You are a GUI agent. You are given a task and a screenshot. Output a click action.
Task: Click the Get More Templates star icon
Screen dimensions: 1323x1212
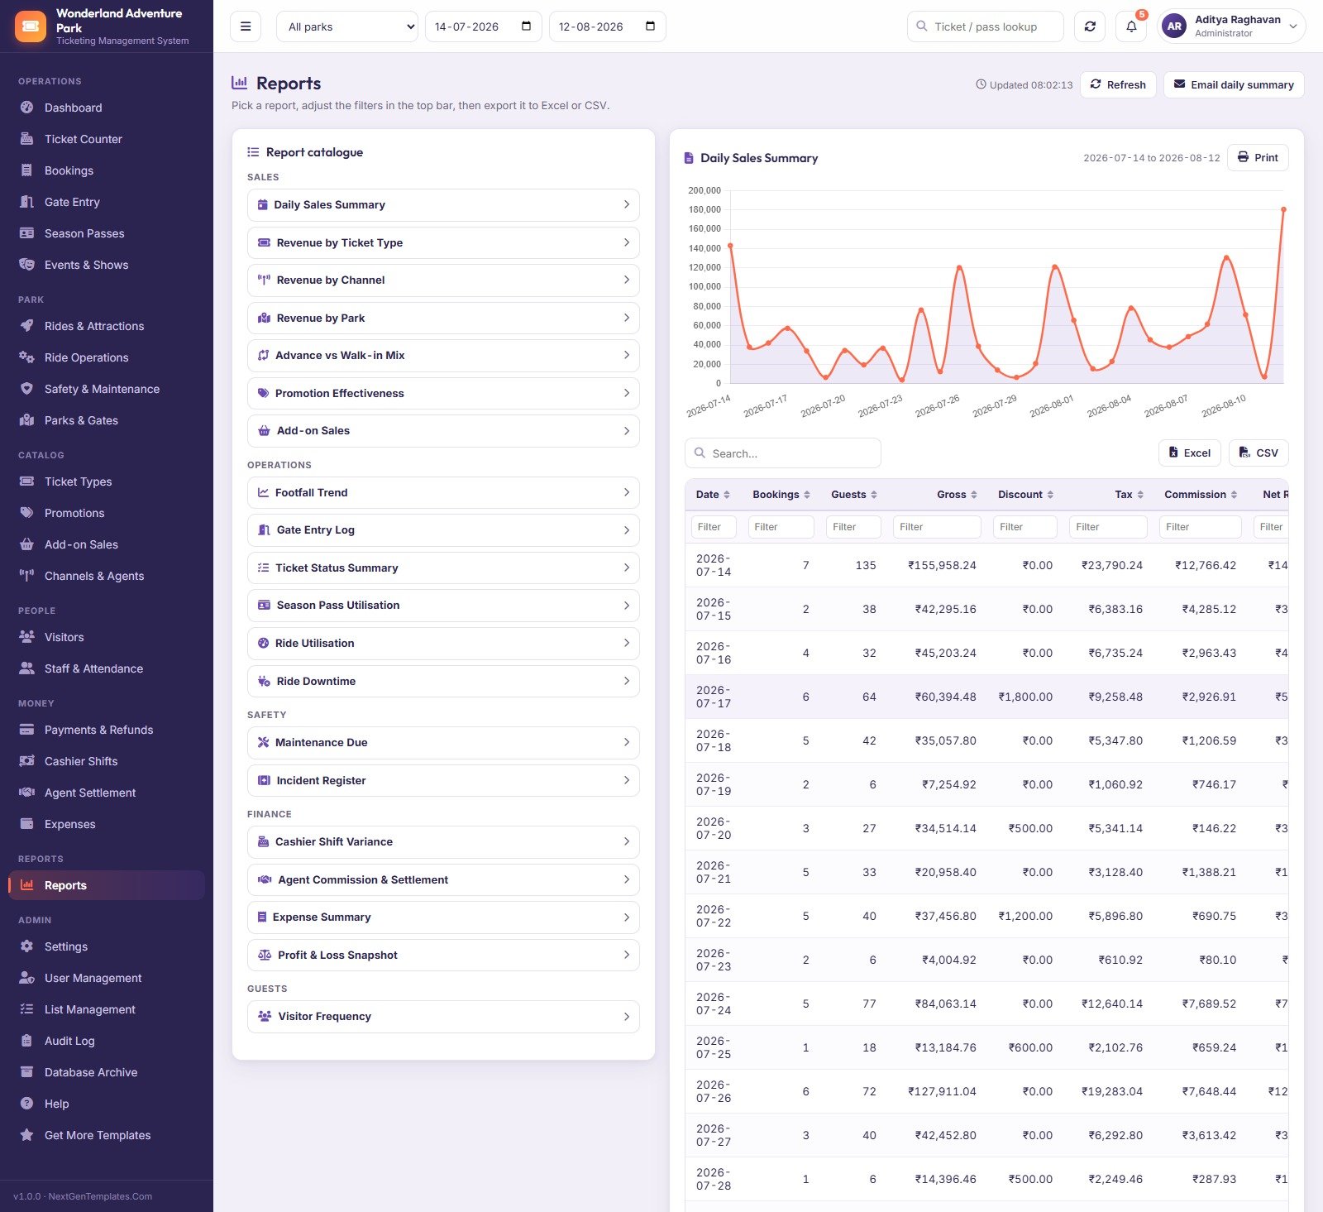pos(27,1135)
